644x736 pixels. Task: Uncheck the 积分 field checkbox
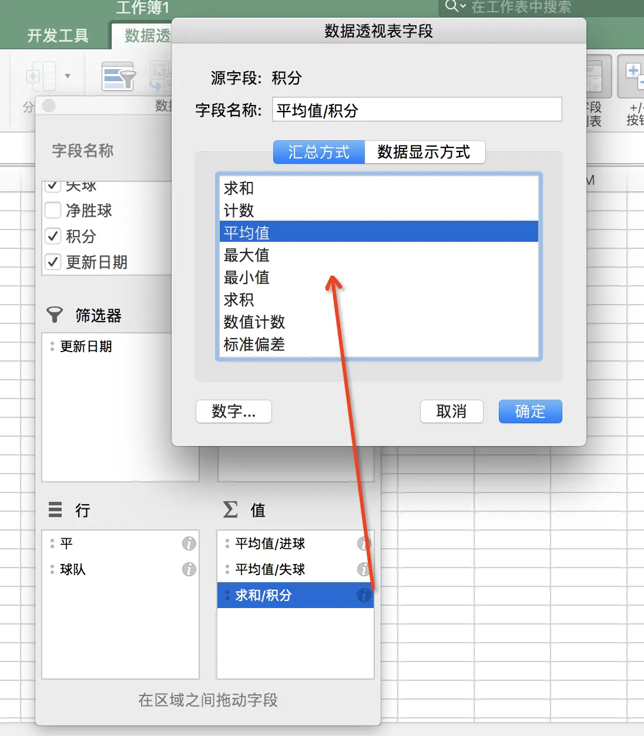tap(53, 236)
